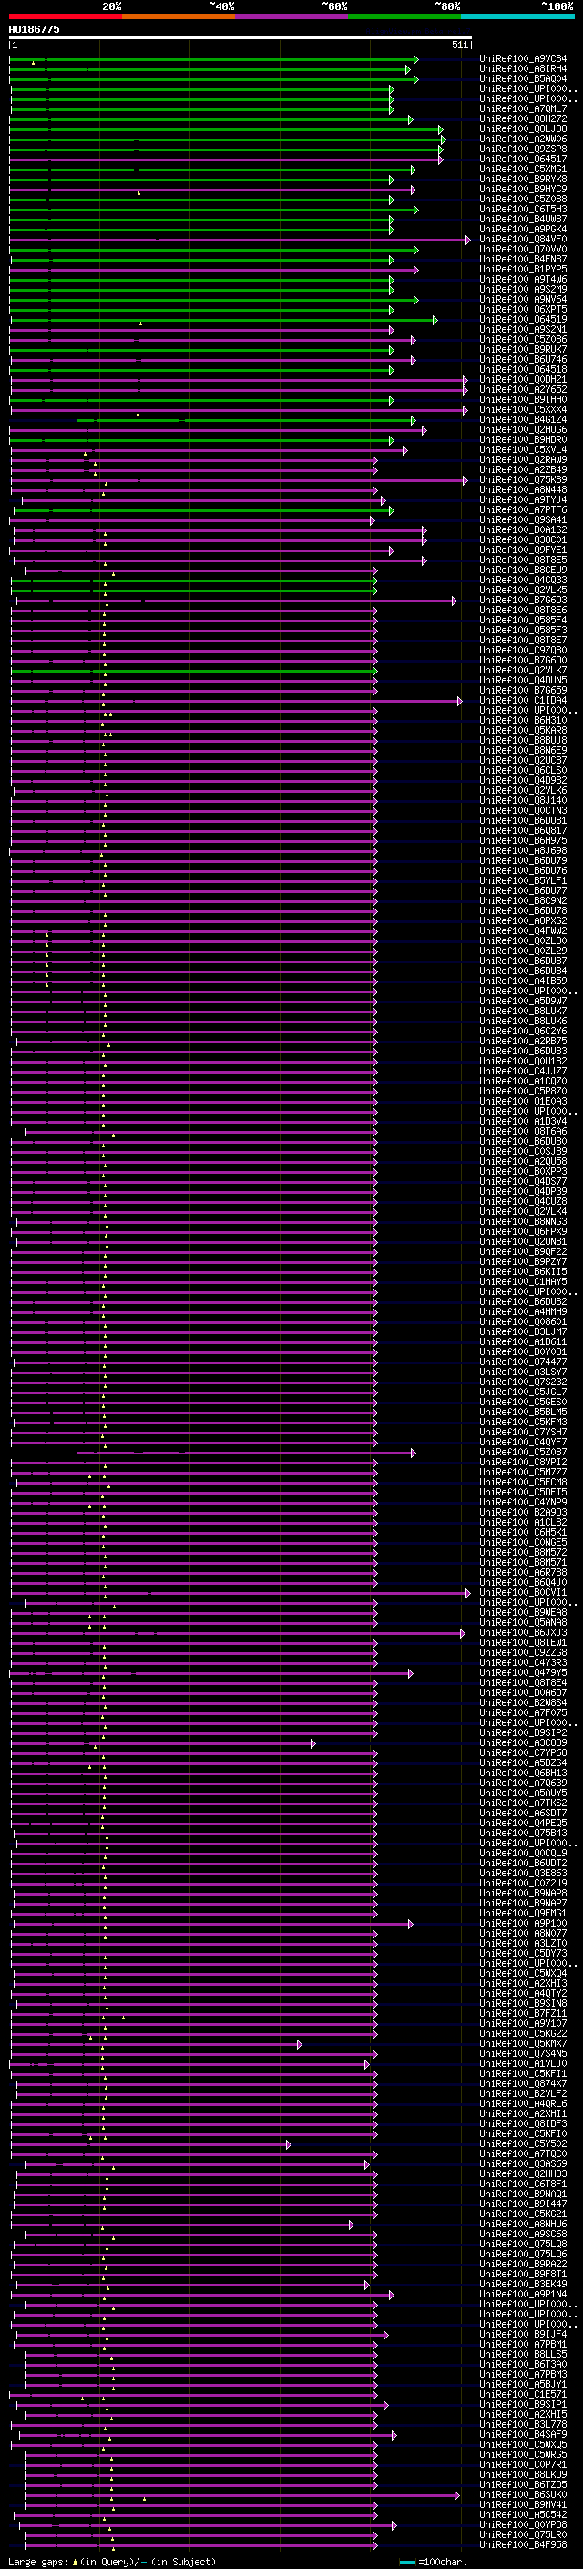
Task: Open hit UniRef100_A8NHU6
Action: (523, 2224)
